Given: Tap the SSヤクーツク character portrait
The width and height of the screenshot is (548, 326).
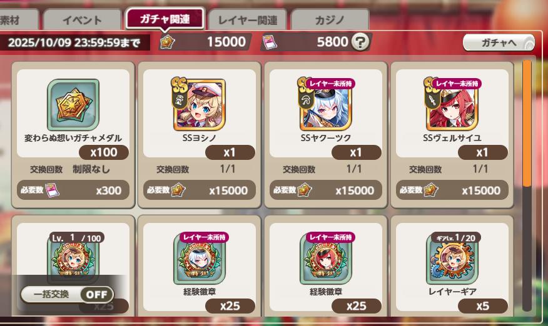Looking at the screenshot, I should (326, 104).
